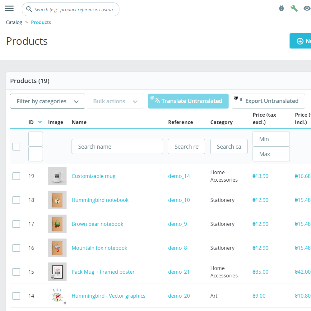
Task: Click the search magnifier icon
Action: pos(29,9)
